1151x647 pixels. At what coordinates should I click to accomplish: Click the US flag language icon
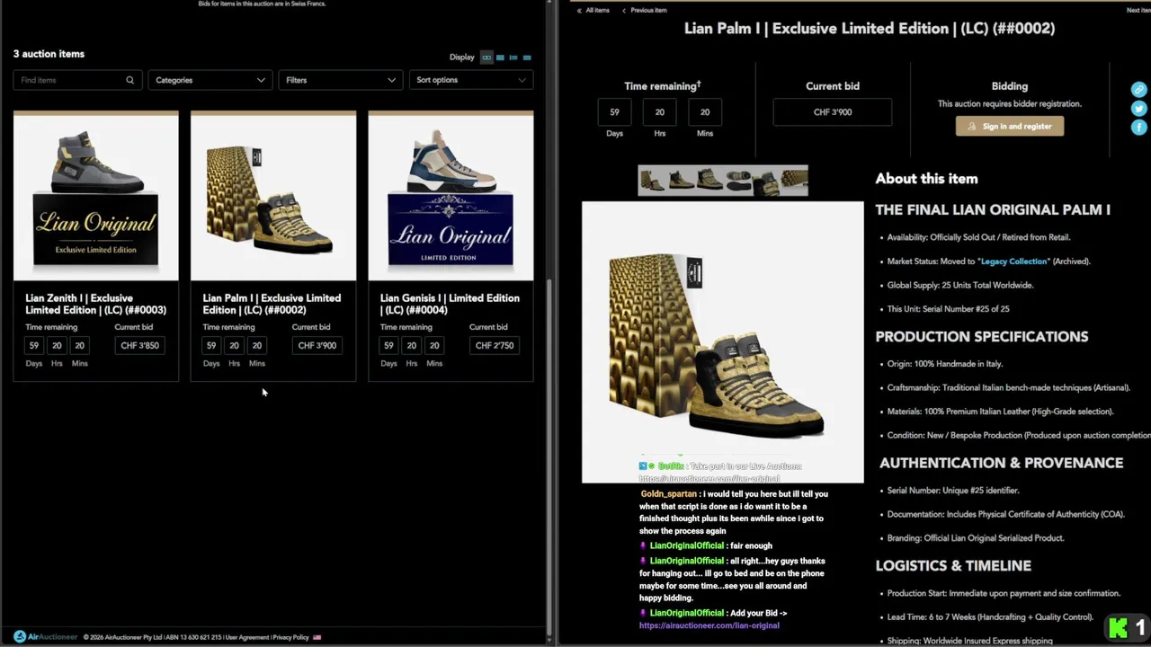[x=317, y=637]
